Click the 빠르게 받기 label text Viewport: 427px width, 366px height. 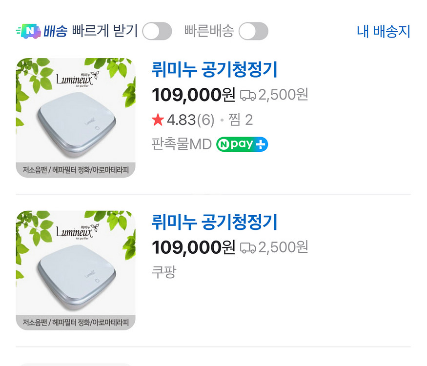104,32
